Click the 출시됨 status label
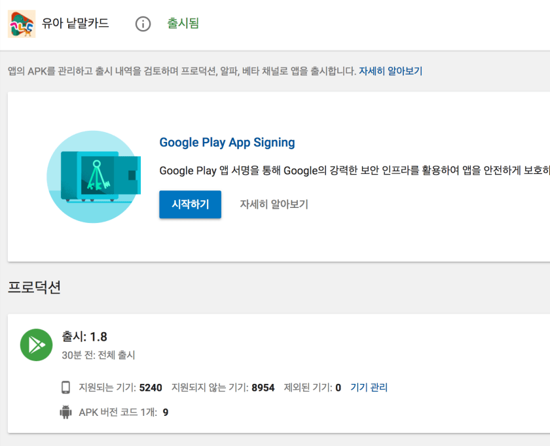Screen dimensions: 550x446 (183, 24)
